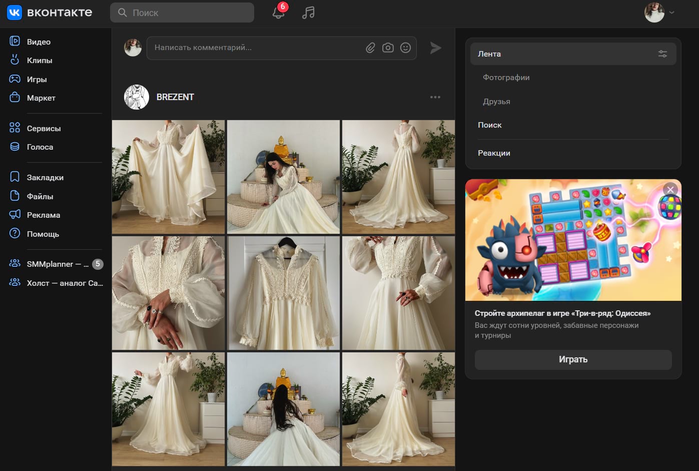Click the camera icon in comment box
Screen dimensions: 699x471
pyautogui.click(x=388, y=48)
